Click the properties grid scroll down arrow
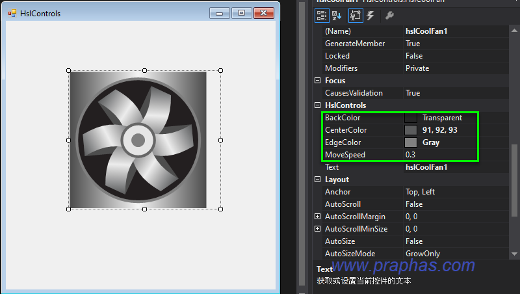The image size is (520, 294). (x=514, y=254)
